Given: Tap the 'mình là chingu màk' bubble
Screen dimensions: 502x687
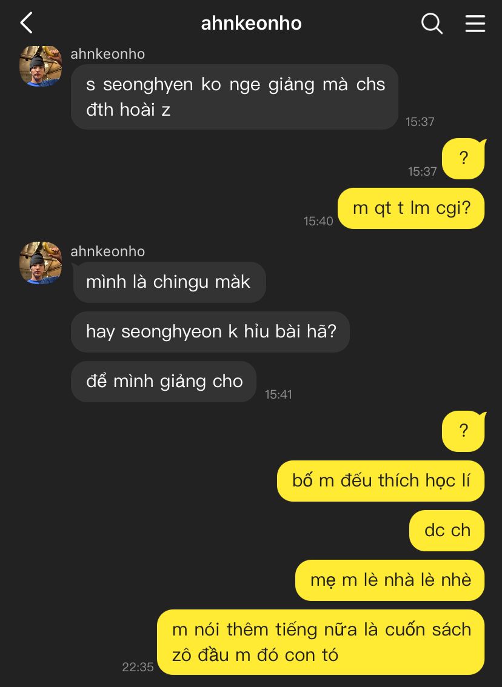Looking at the screenshot, I should click(x=169, y=282).
